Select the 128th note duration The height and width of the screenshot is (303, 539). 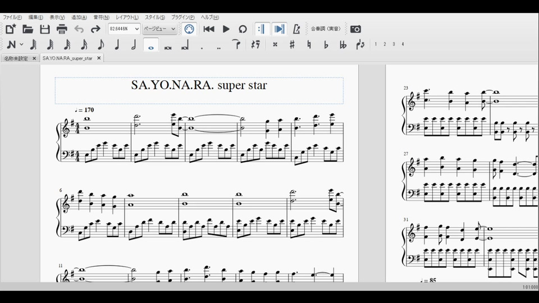tap(33, 44)
